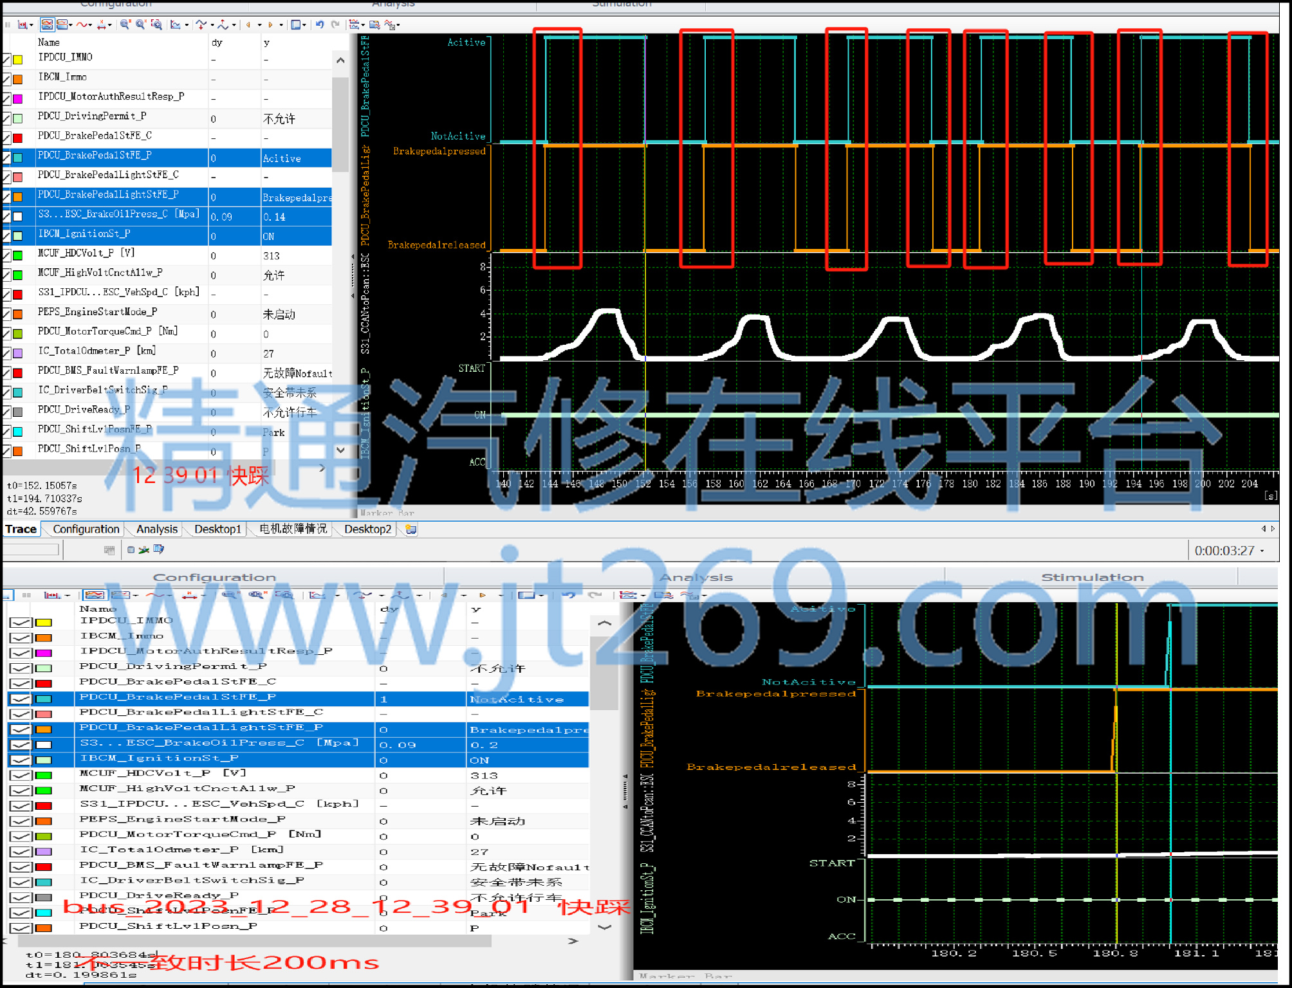The width and height of the screenshot is (1292, 988).
Task: Click orange right arrow in bottom toolbar
Action: (483, 595)
